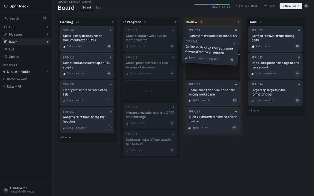Screen dimensions: 314x196
Task: Add an issue to Review column
Action: click(238, 22)
